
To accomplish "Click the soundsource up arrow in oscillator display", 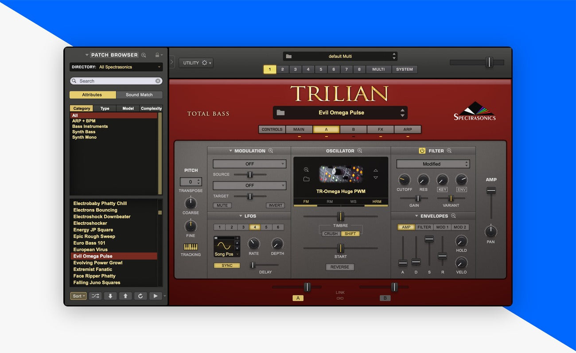I will (x=376, y=170).
